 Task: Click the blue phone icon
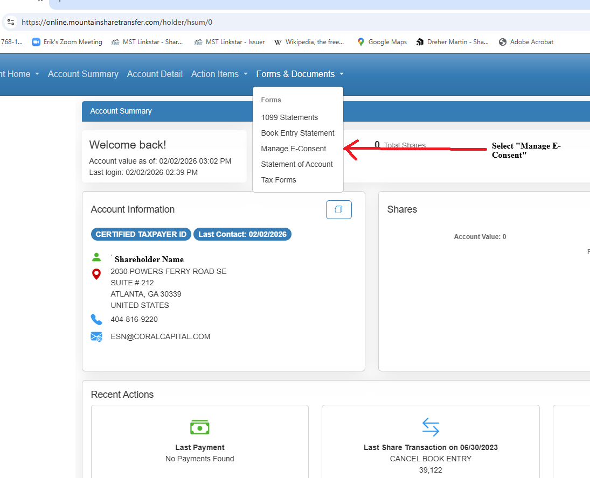[x=96, y=320]
